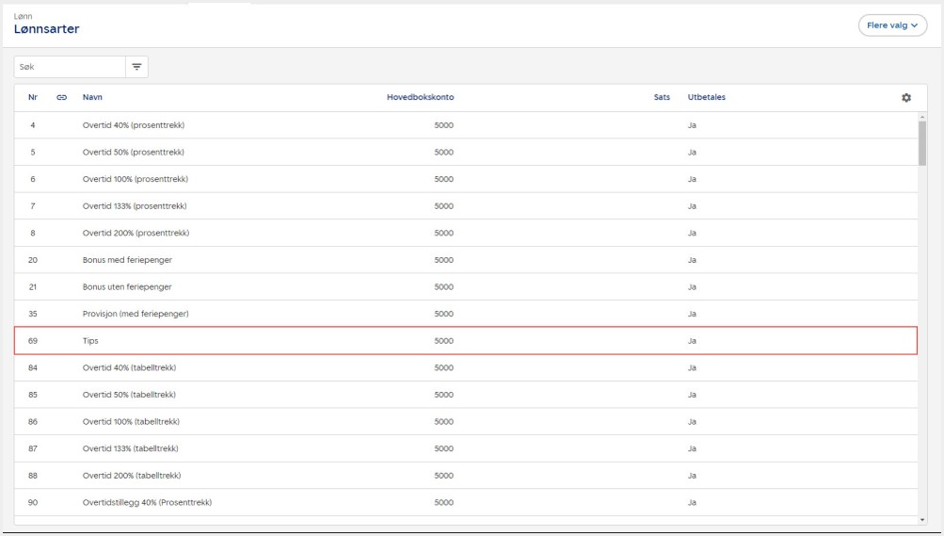Image resolution: width=944 pixels, height=536 pixels.
Task: Type in the Søk search field
Action: [x=70, y=67]
